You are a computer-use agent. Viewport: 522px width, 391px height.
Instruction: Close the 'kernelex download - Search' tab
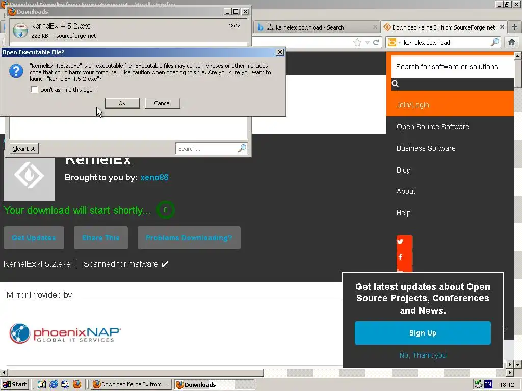[x=375, y=27]
